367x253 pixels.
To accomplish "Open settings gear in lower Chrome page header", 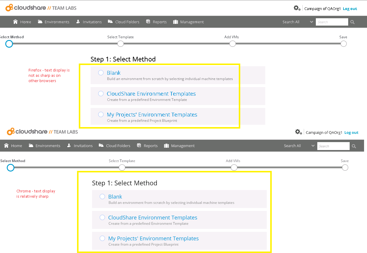I will tap(298, 132).
